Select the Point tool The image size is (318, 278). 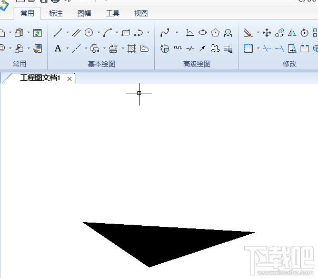click(177, 33)
